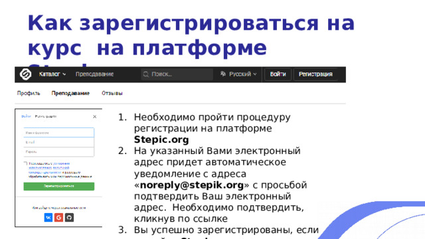Sign up with VK icon
This screenshot has width=425, height=239.
[x=48, y=217]
